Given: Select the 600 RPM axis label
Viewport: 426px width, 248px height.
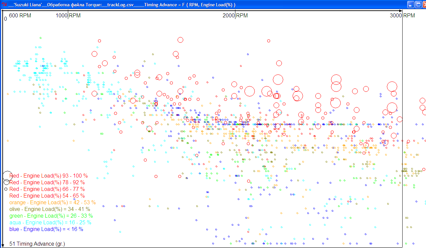Looking at the screenshot, I should 20,16.
